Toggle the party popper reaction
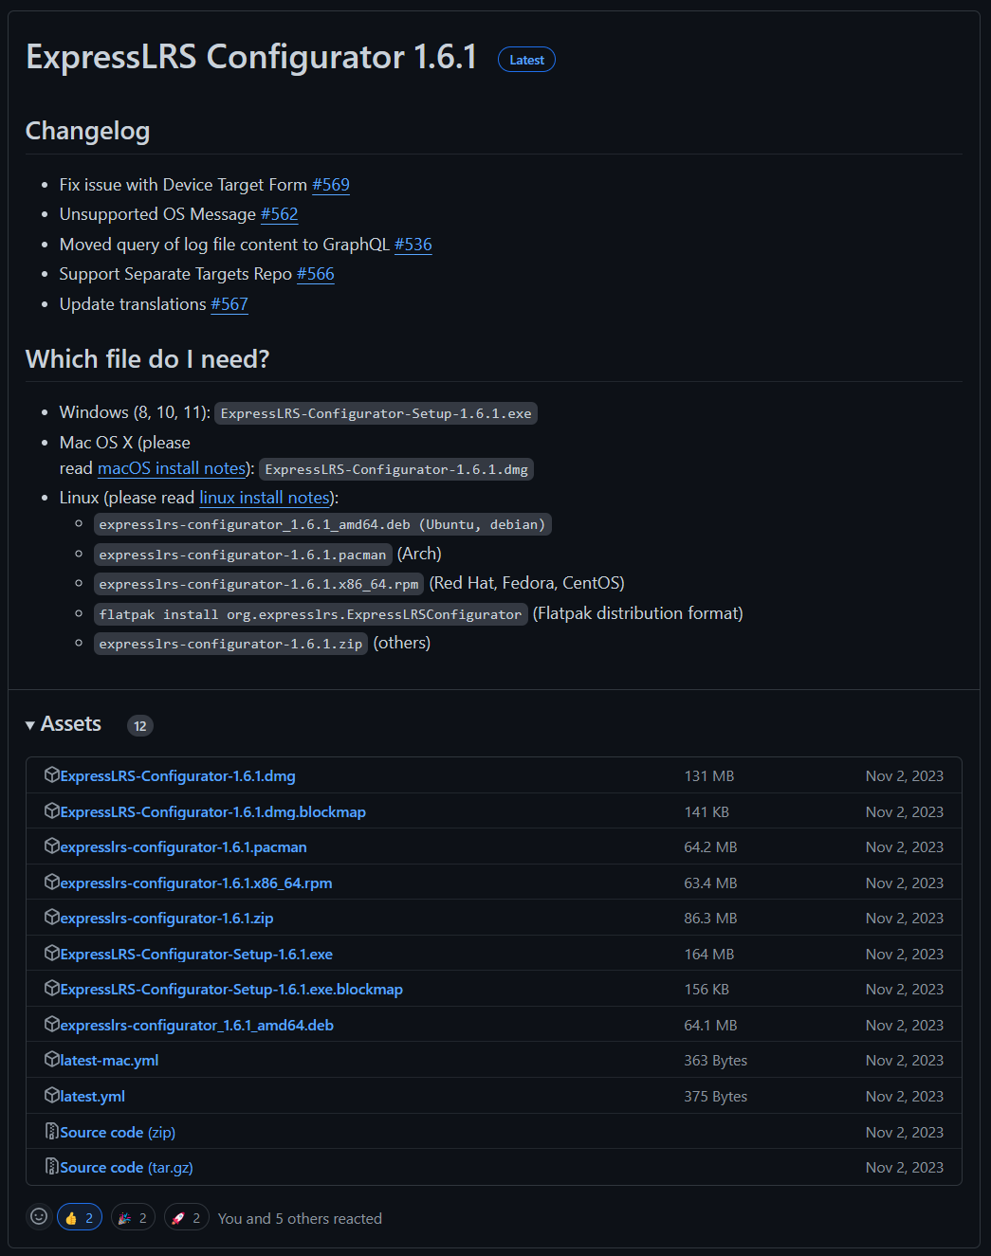The image size is (991, 1256). point(133,1217)
